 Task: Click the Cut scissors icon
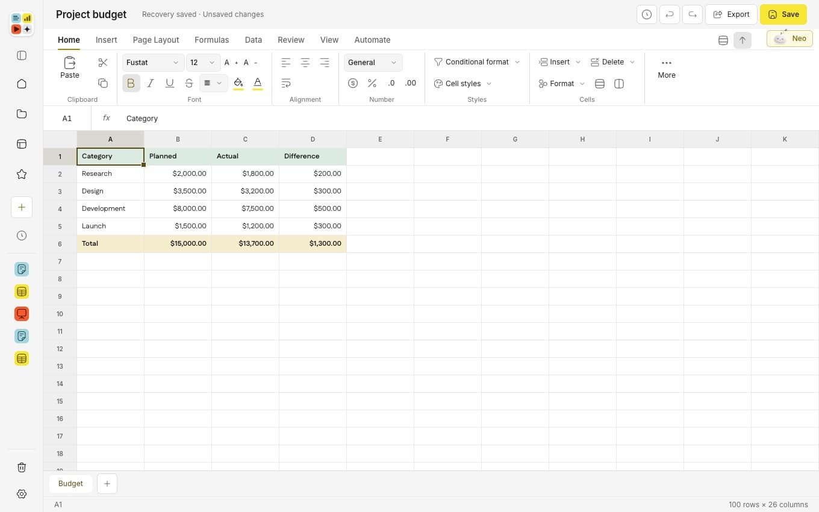point(103,63)
